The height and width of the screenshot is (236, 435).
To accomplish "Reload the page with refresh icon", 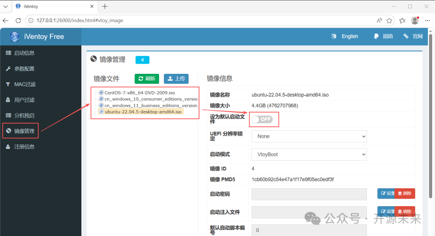I will point(18,21).
